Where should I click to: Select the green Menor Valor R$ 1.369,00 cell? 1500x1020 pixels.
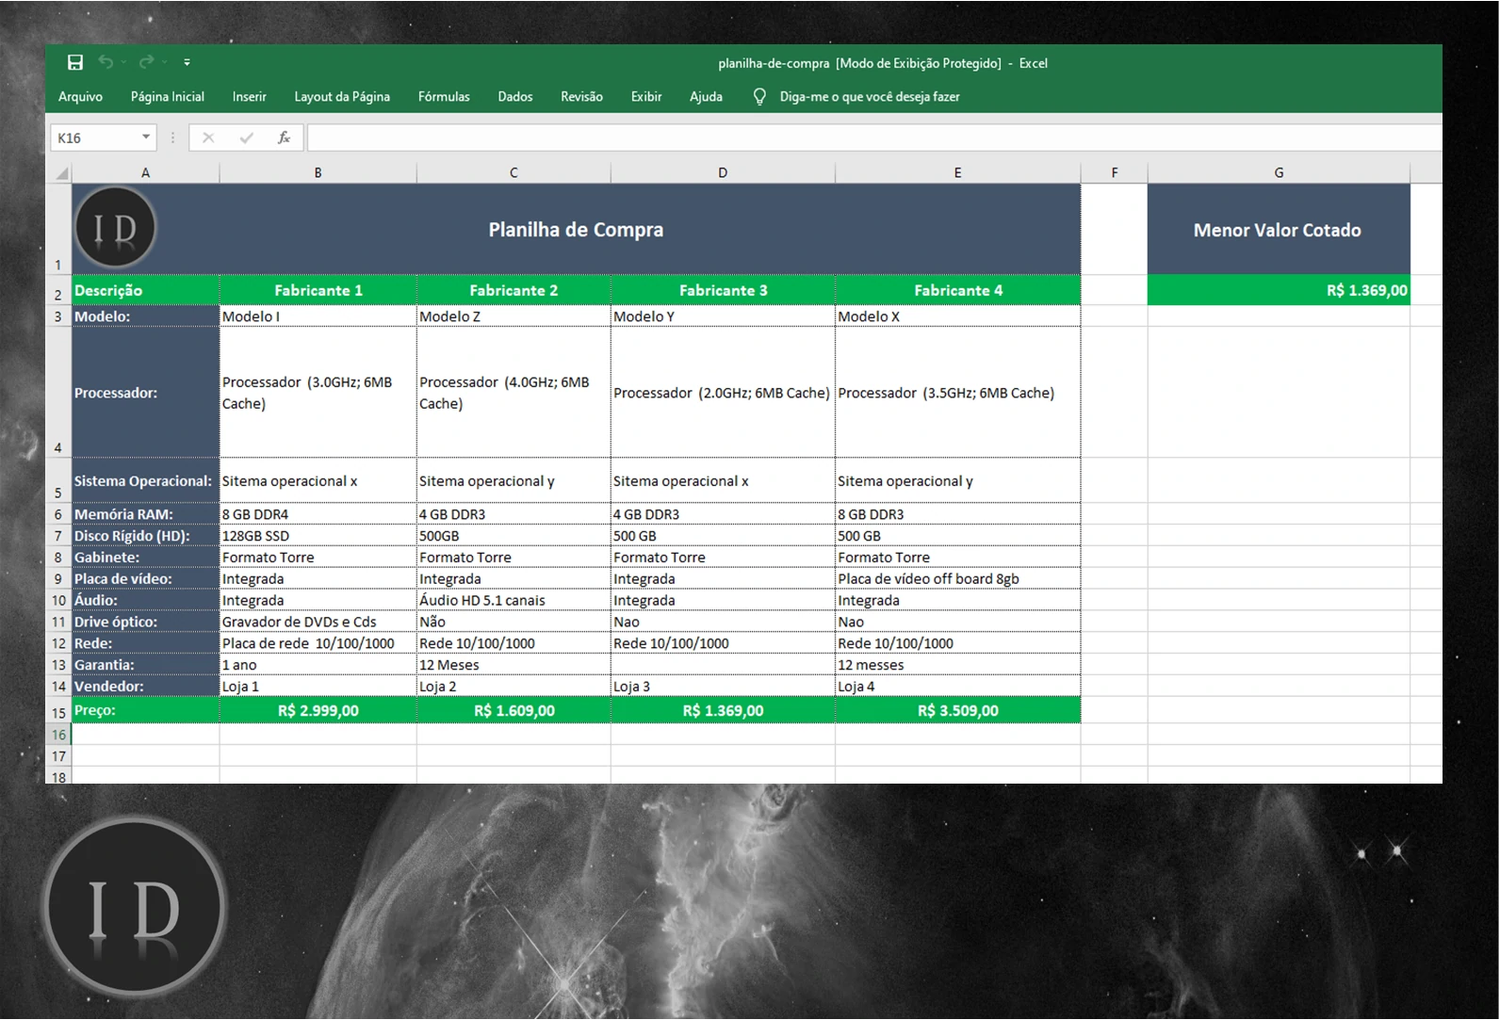1279,290
